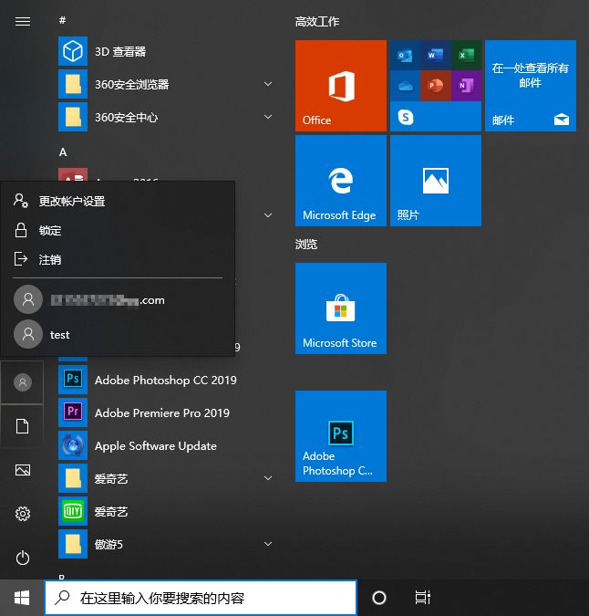This screenshot has width=589, height=616.
Task: Open OneDrive icon in Office tile group
Action: tap(405, 85)
